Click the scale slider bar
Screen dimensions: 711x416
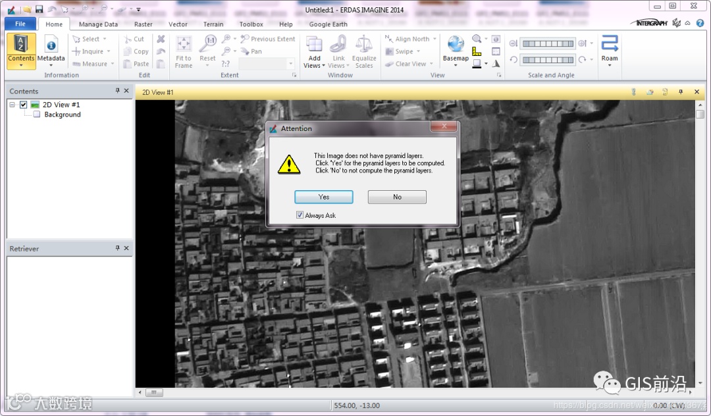point(548,43)
